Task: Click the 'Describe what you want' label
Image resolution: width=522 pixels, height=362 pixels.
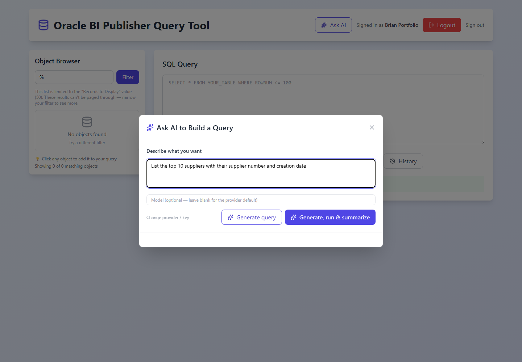Action: click(174, 151)
